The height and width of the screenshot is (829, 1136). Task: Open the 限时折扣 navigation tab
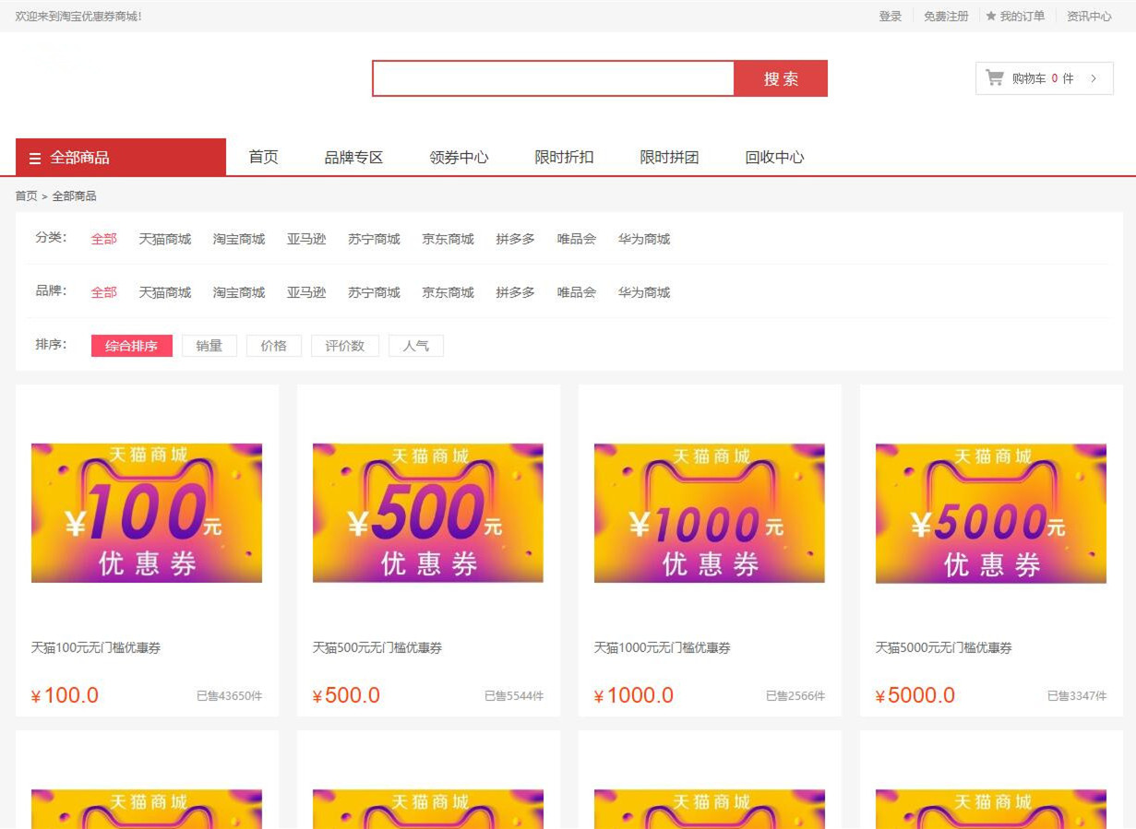pyautogui.click(x=564, y=158)
